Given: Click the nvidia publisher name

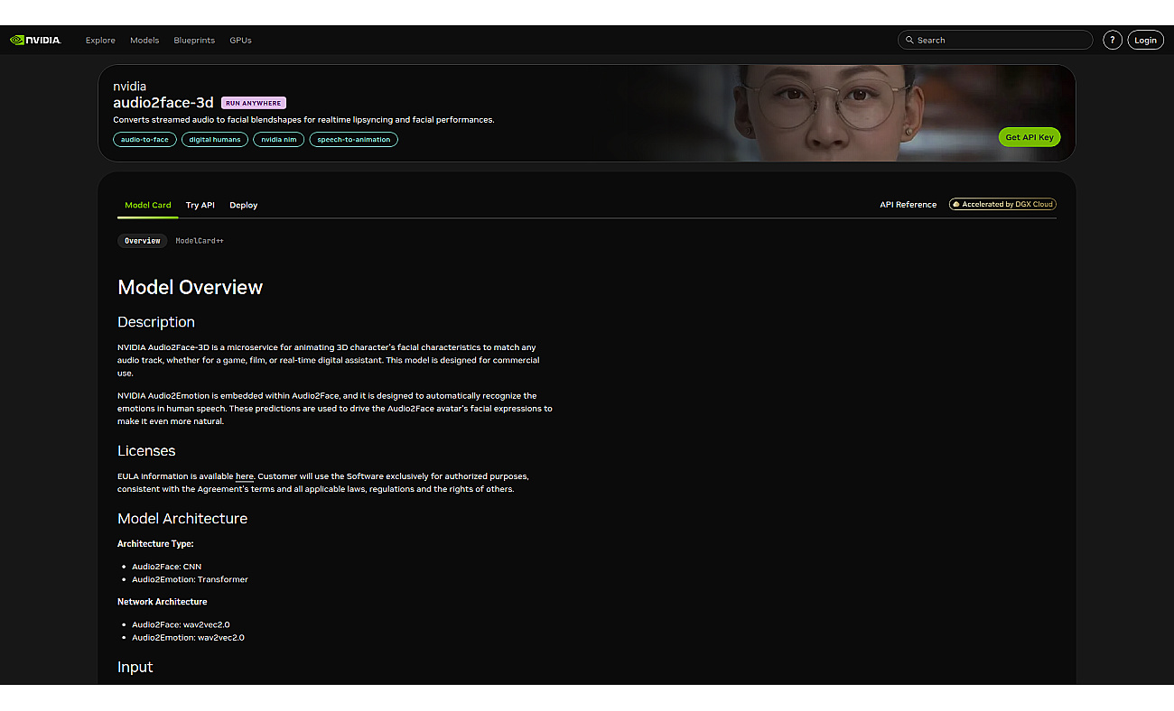Looking at the screenshot, I should coord(130,87).
